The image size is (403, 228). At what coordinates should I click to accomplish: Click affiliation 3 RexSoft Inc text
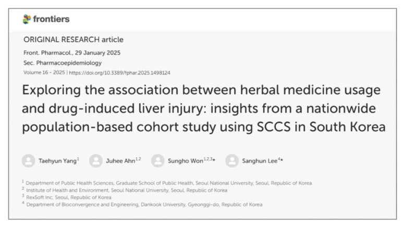[69, 197]
